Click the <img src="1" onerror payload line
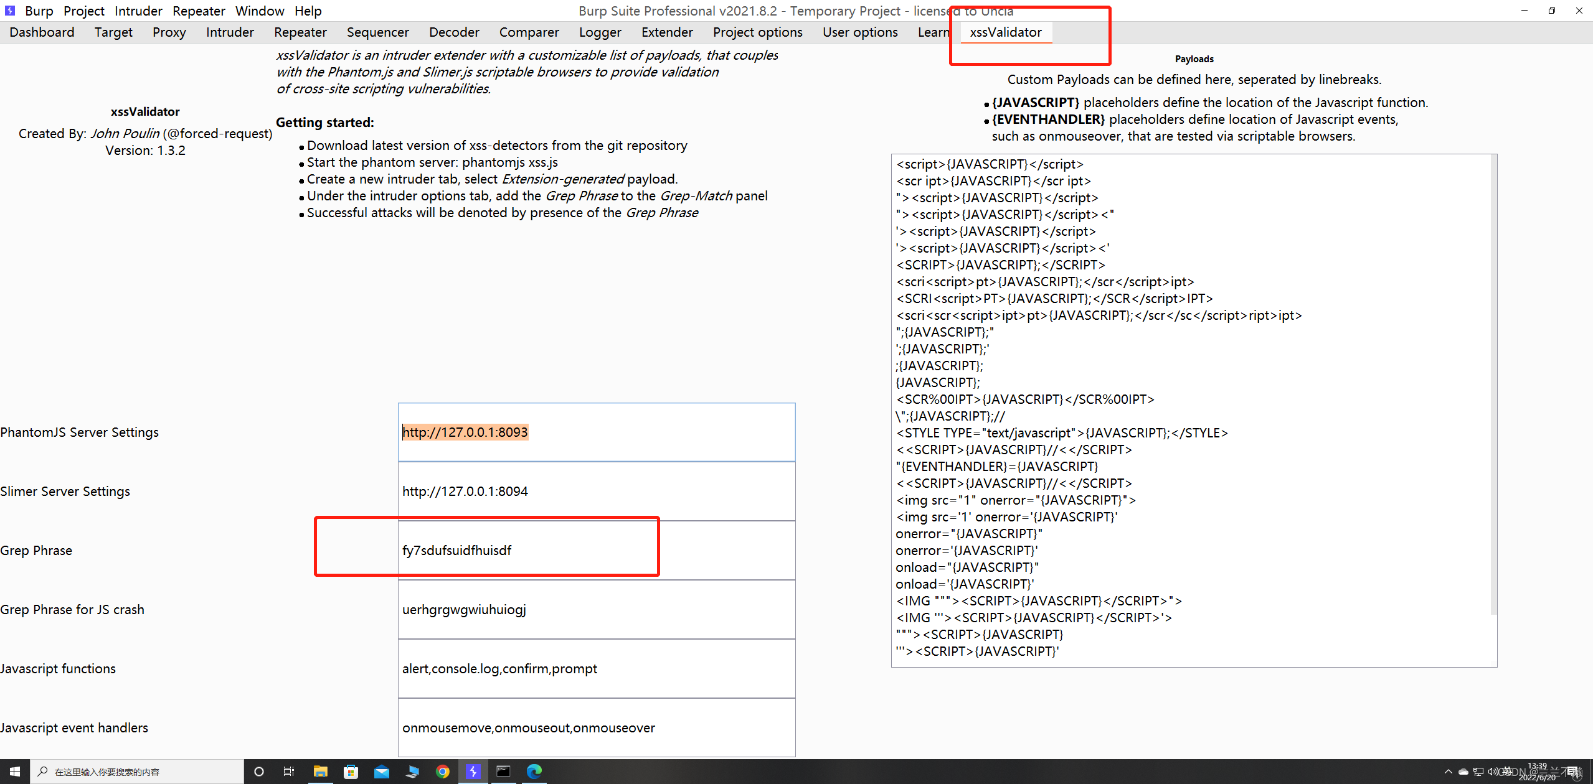 coord(1016,500)
